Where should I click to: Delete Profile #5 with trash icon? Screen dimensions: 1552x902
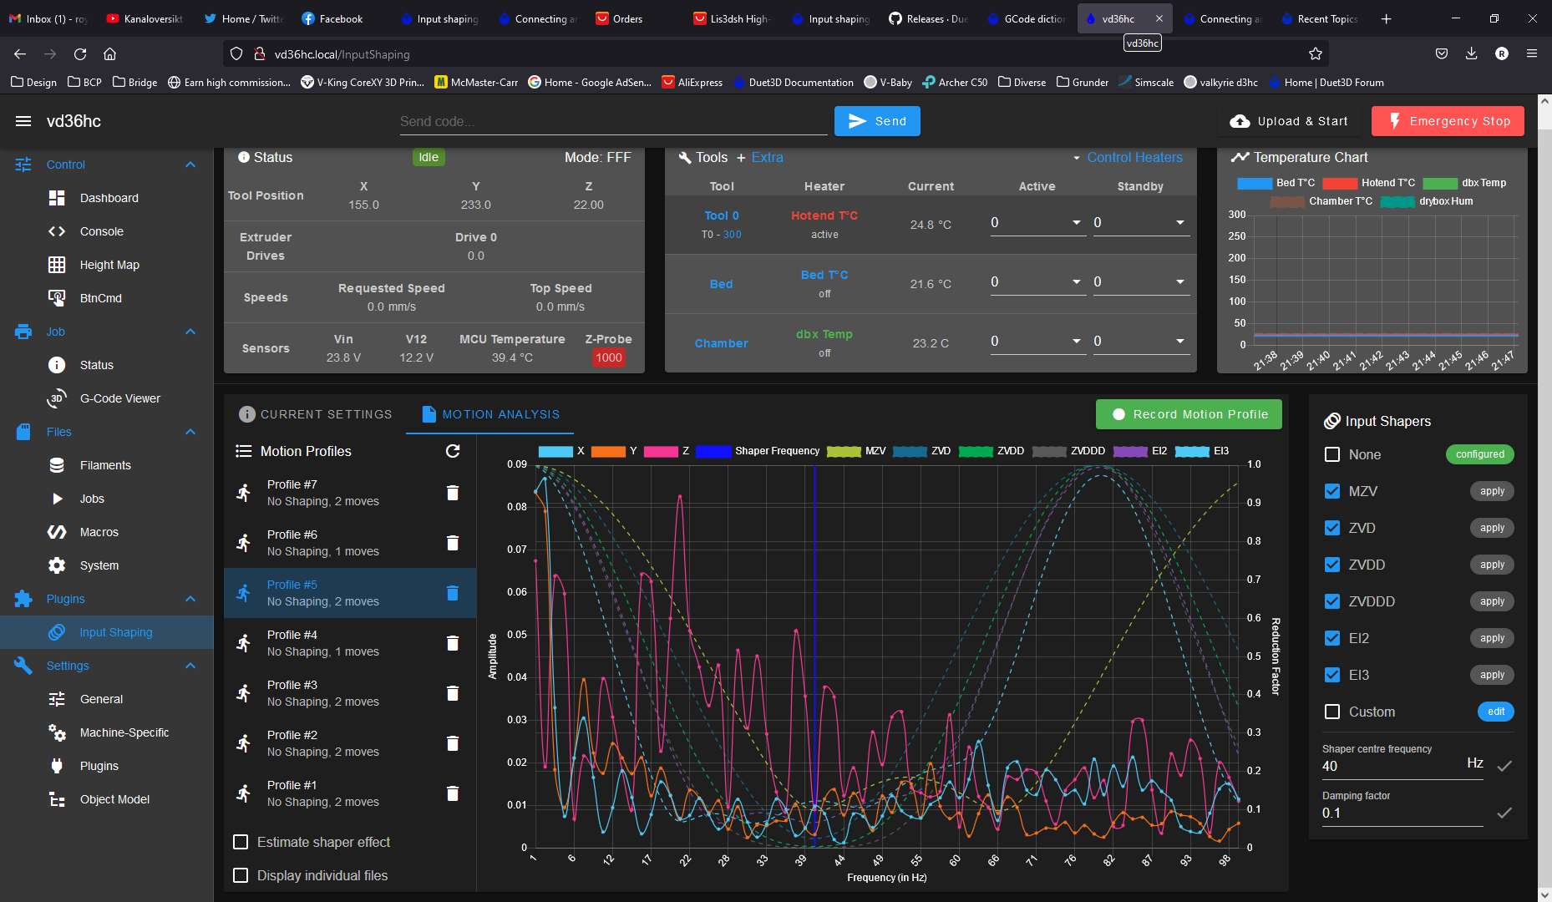[x=453, y=593]
